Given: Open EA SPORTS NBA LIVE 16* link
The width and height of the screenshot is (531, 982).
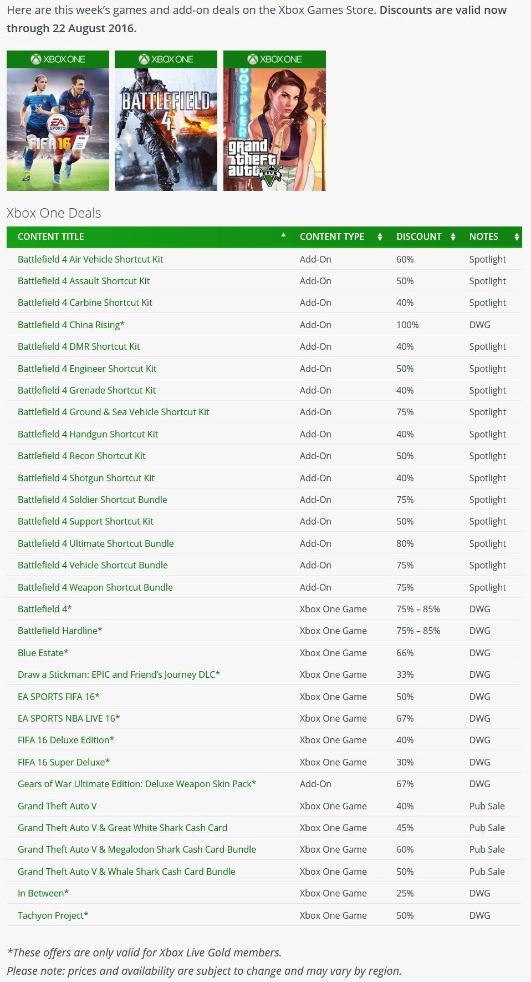Looking at the screenshot, I should pyautogui.click(x=69, y=718).
